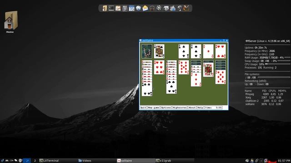The image size is (291, 163).
Task: Click the 01:57 PM clock
Action: point(284,161)
